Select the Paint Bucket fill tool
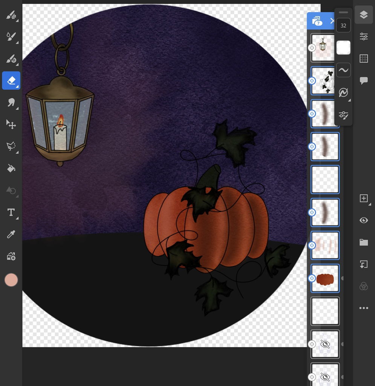The image size is (375, 386). [x=11, y=168]
